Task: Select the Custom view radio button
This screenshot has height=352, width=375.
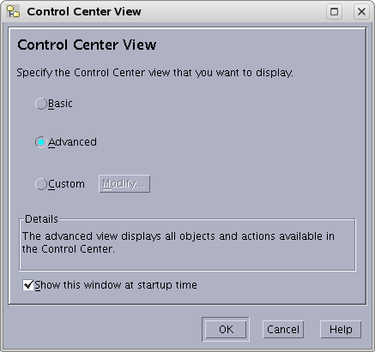Action: (41, 184)
